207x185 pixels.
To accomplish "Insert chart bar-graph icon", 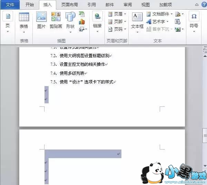I will [82, 22].
